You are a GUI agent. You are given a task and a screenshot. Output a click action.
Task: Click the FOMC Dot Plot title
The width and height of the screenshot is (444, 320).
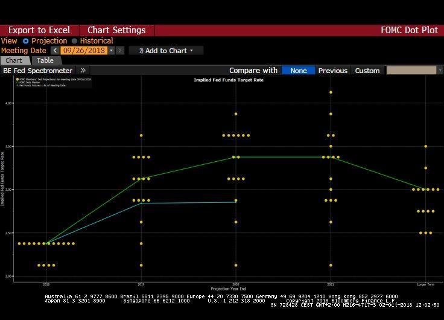pos(409,30)
